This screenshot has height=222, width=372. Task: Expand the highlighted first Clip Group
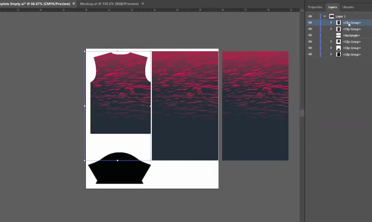point(331,23)
